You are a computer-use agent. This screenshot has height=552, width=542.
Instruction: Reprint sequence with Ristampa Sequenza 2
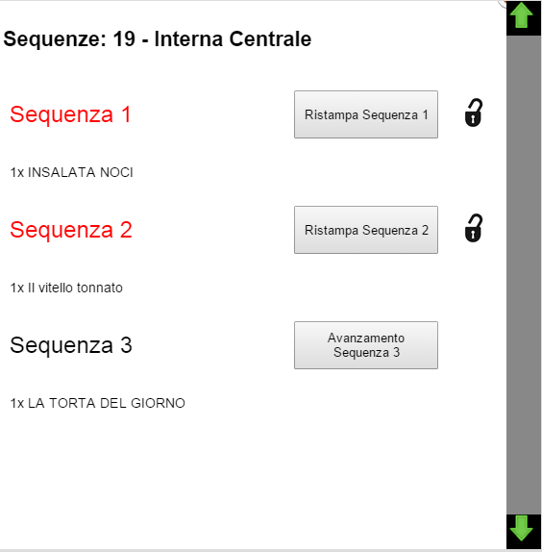tap(366, 230)
